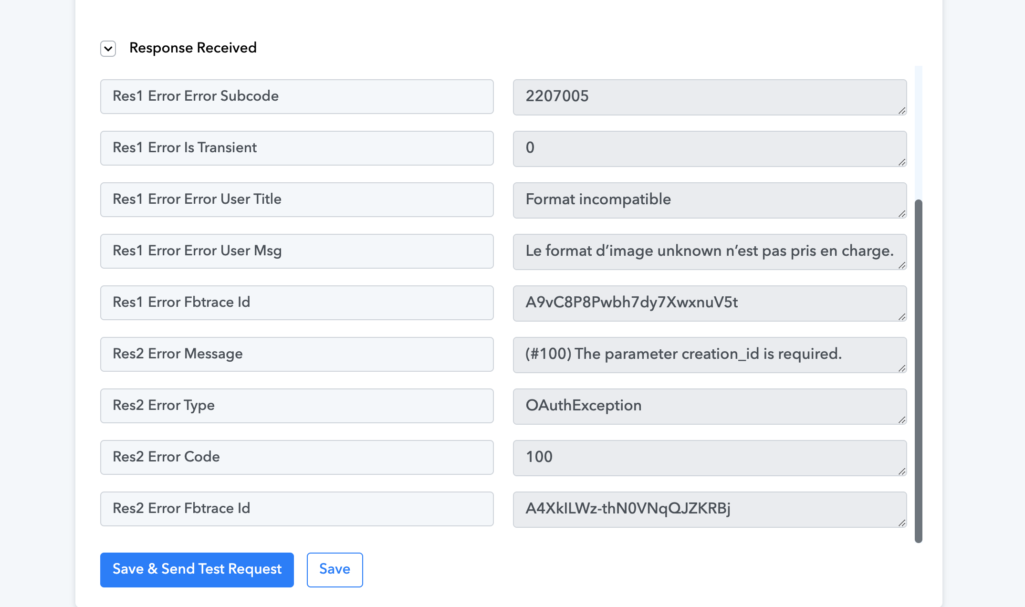This screenshot has height=607, width=1025.
Task: Click resize handle of the Format incompatible textarea
Action: point(902,214)
